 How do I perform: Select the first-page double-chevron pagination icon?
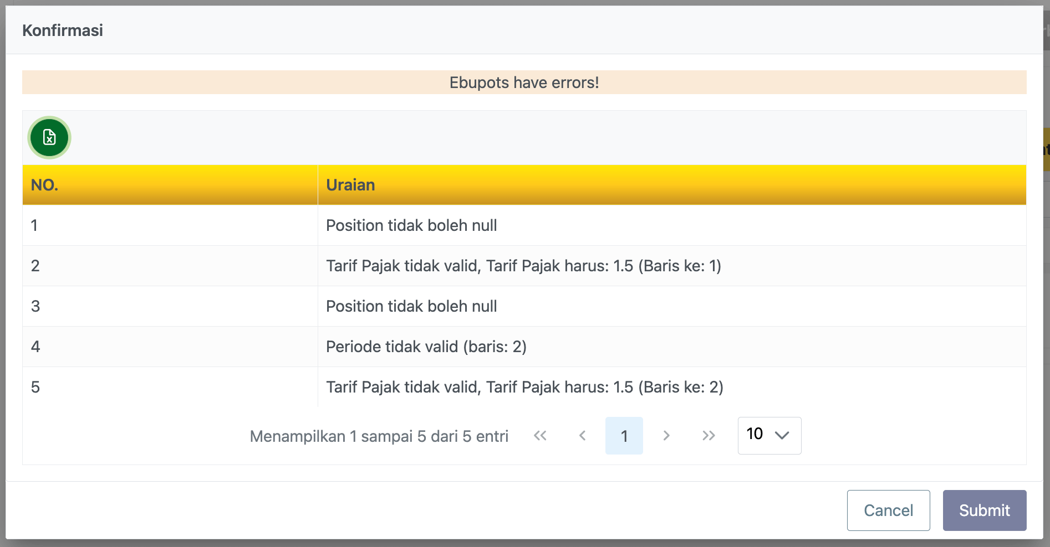(x=541, y=436)
